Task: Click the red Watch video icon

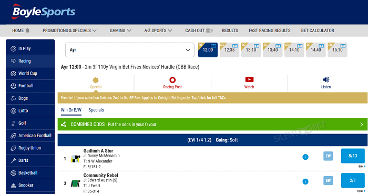Action: click(x=249, y=79)
